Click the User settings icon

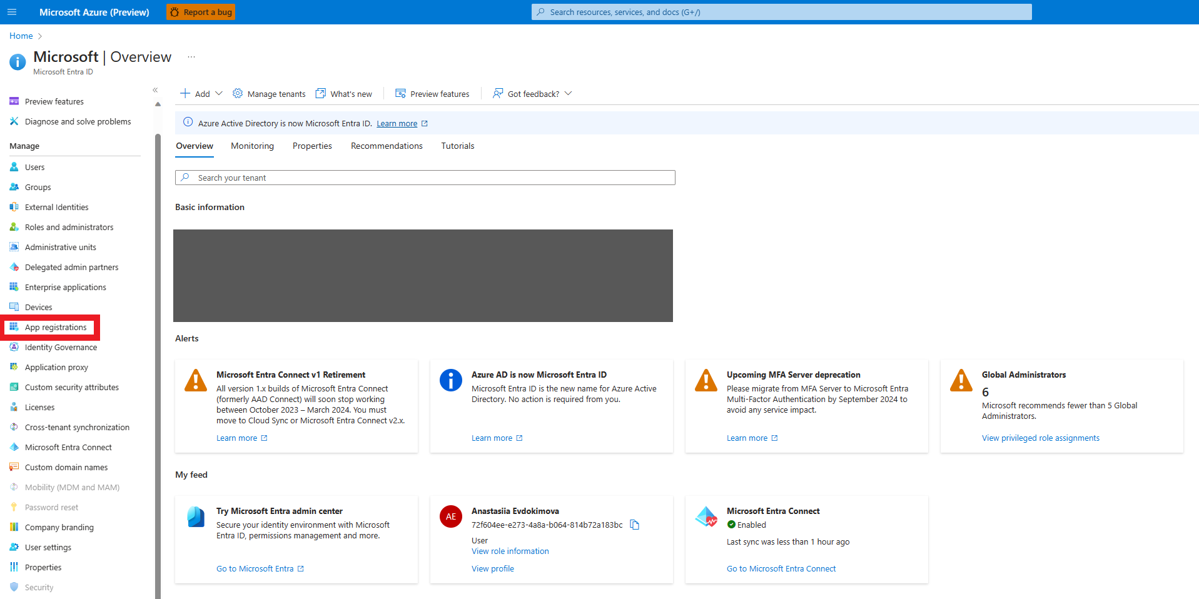14,547
